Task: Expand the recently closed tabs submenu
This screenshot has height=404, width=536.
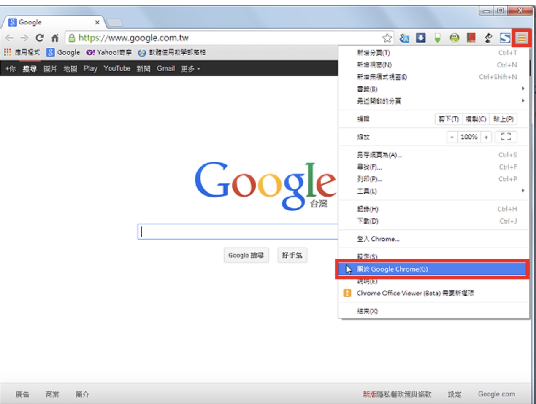Action: coord(434,101)
